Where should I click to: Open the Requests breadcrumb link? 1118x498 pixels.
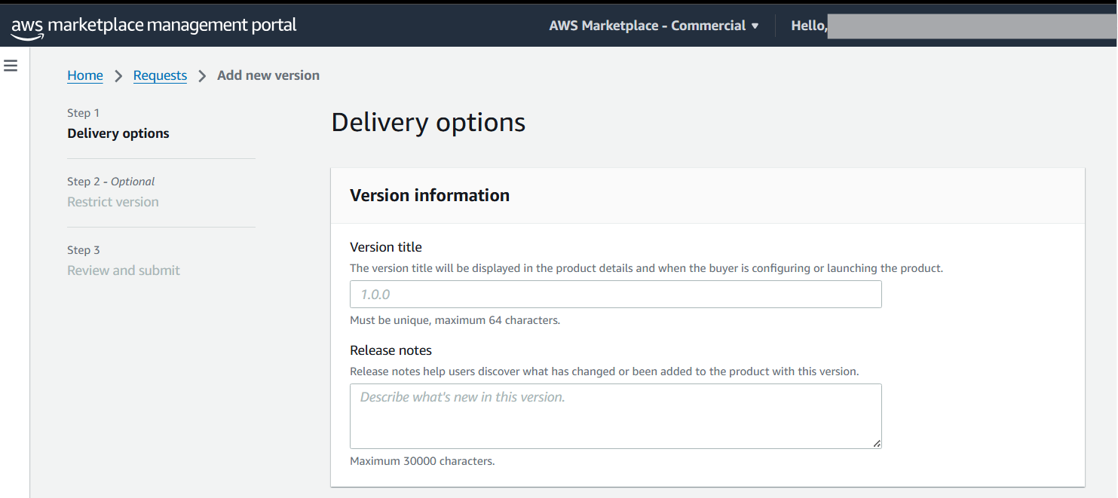click(160, 75)
